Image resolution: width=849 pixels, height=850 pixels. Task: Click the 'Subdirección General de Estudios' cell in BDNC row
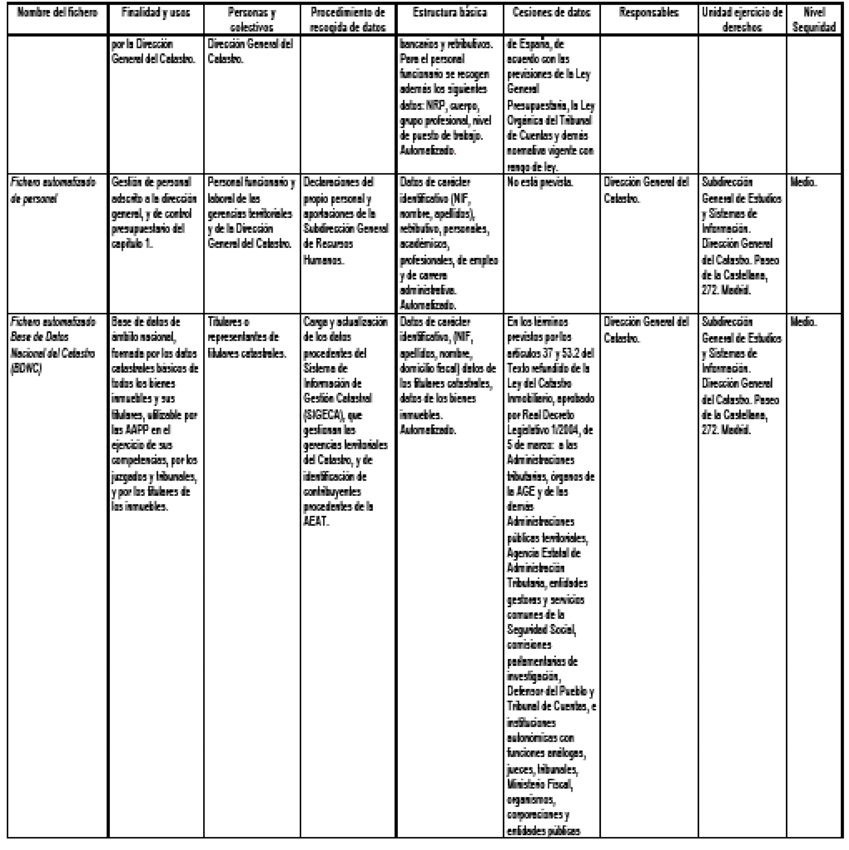pos(742,575)
